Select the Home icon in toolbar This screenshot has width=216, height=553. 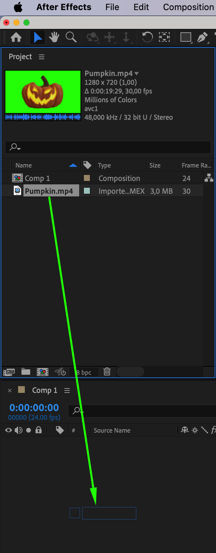click(16, 37)
